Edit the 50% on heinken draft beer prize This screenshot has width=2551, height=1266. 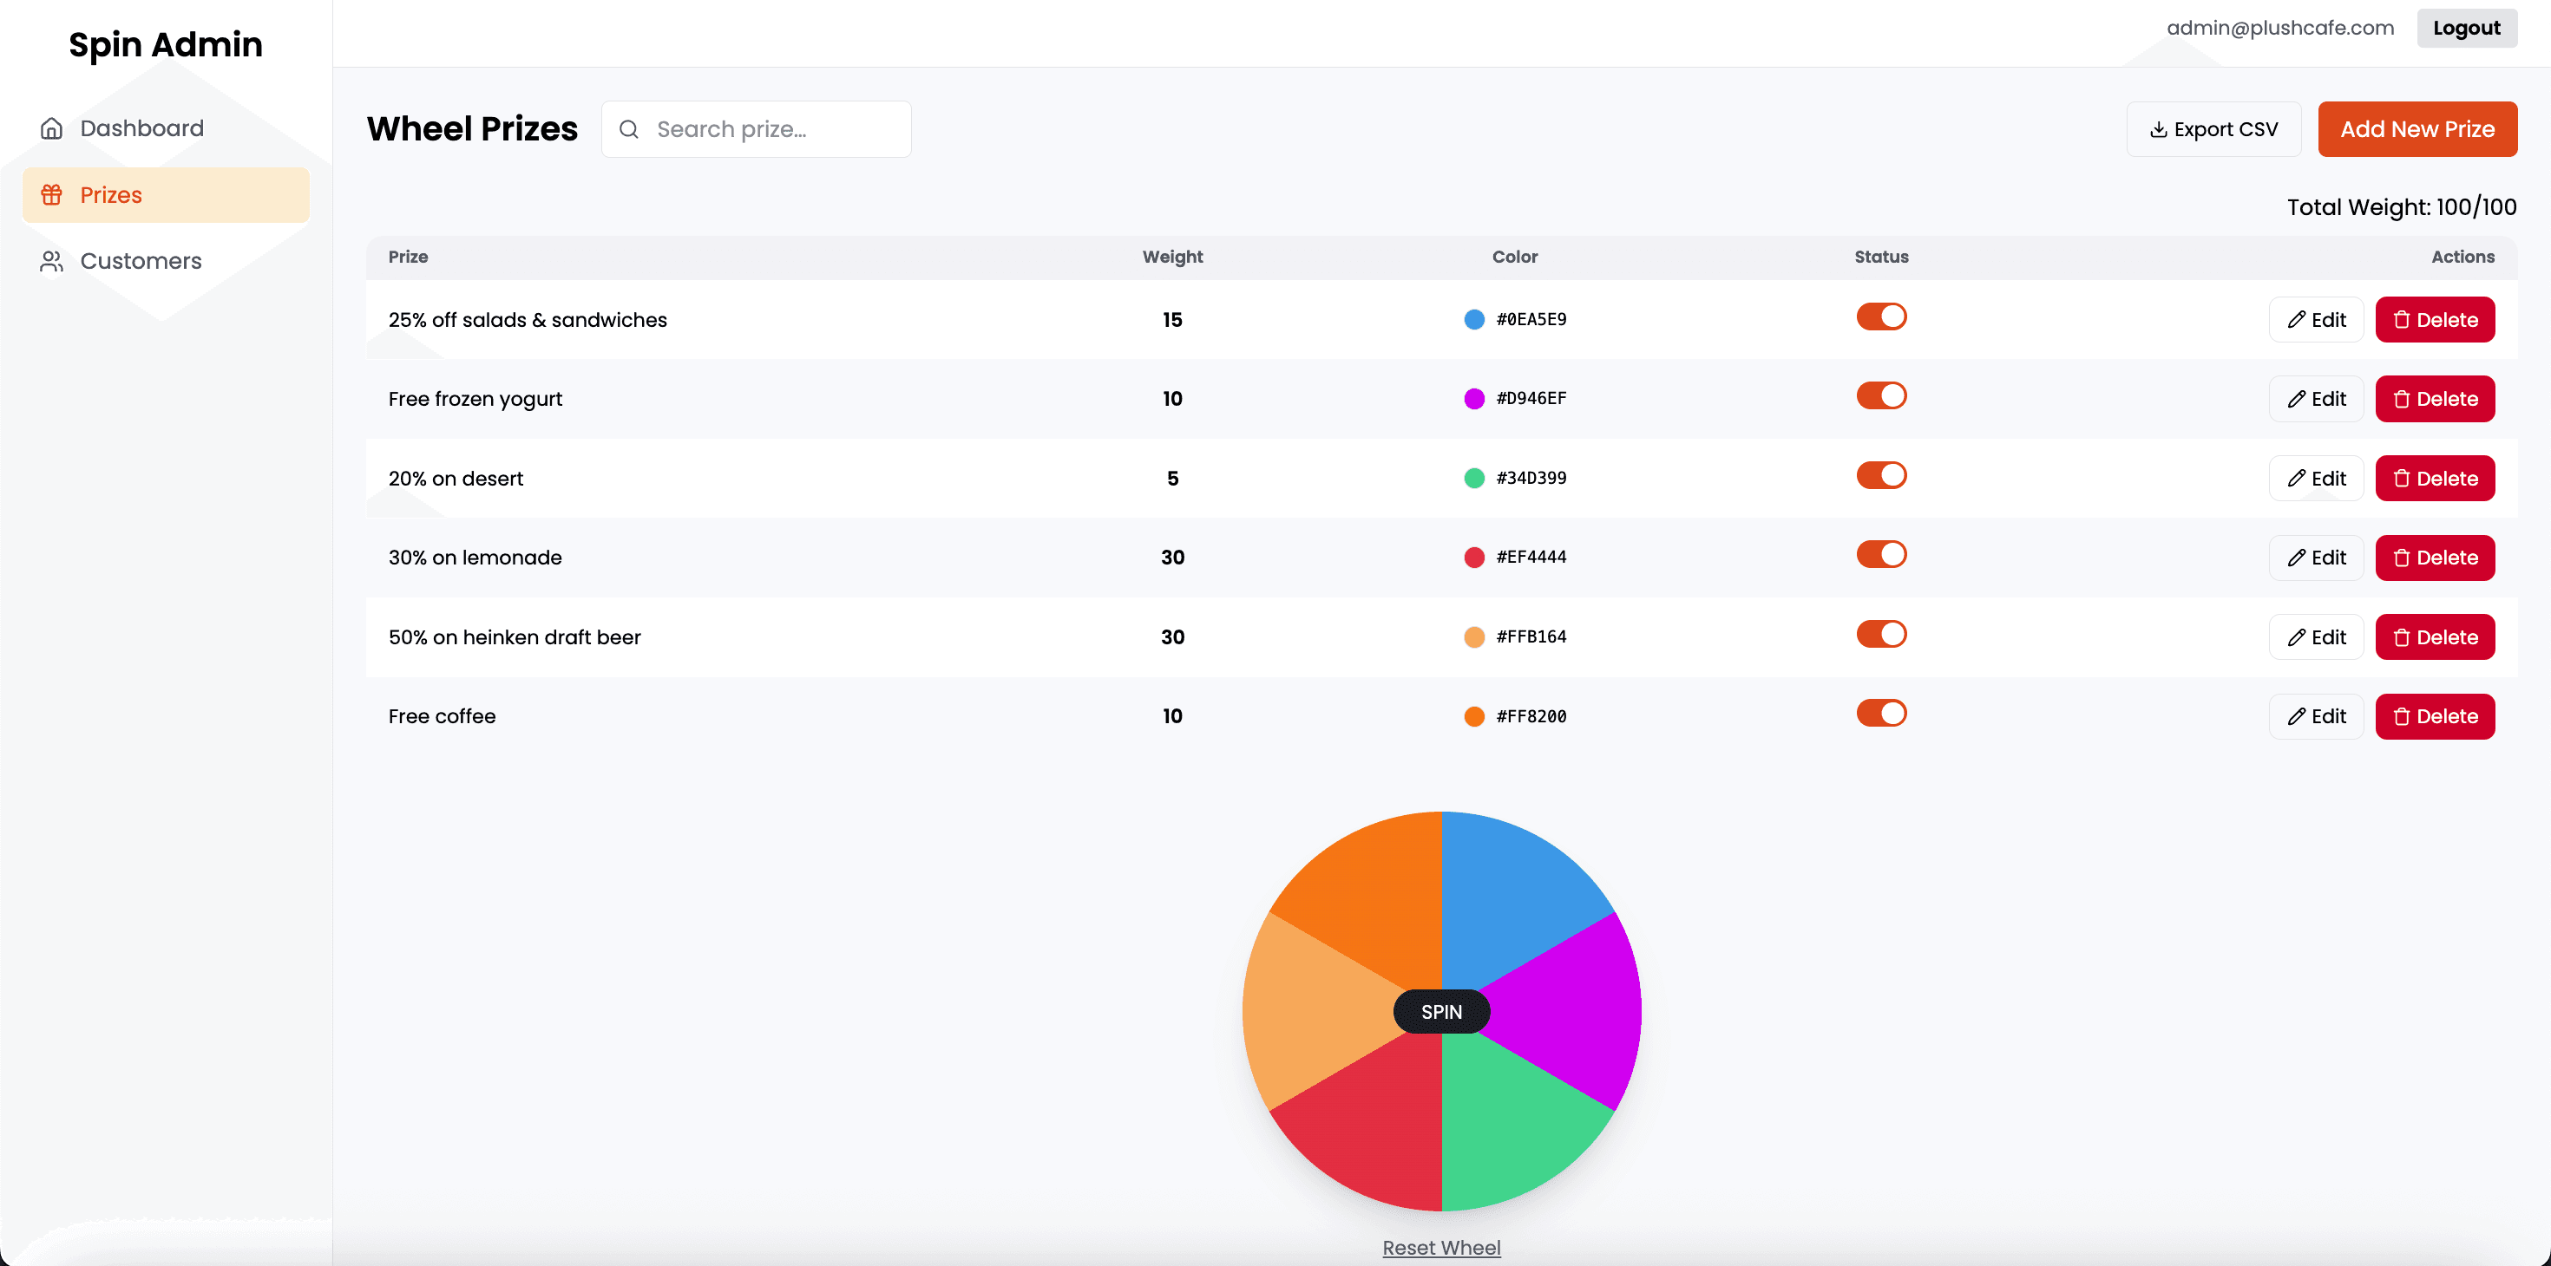pyautogui.click(x=2315, y=637)
